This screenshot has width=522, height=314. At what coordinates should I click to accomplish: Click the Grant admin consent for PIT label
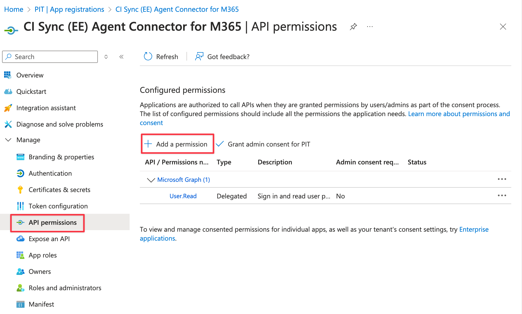click(x=269, y=144)
